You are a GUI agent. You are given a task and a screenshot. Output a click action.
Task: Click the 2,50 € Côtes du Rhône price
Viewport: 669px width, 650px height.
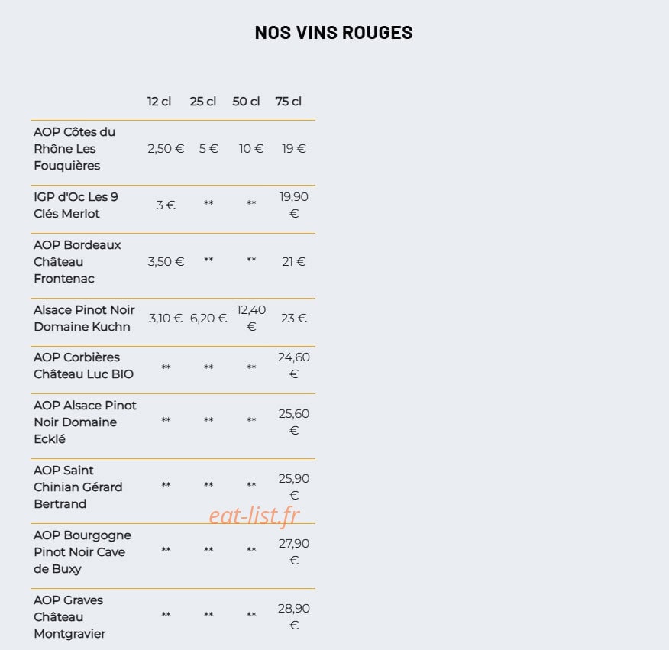tap(166, 148)
